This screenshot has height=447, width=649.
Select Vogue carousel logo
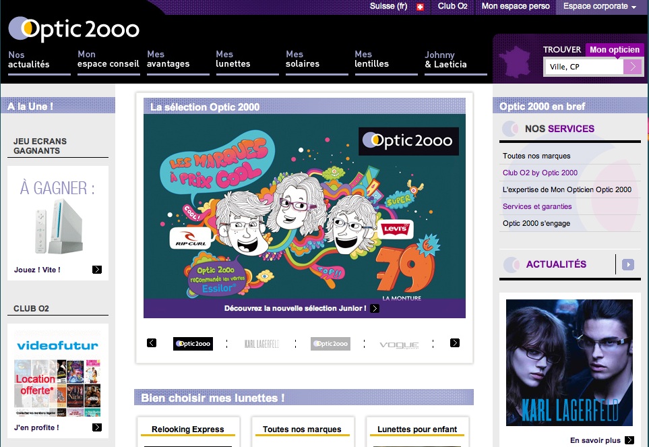[x=399, y=345]
